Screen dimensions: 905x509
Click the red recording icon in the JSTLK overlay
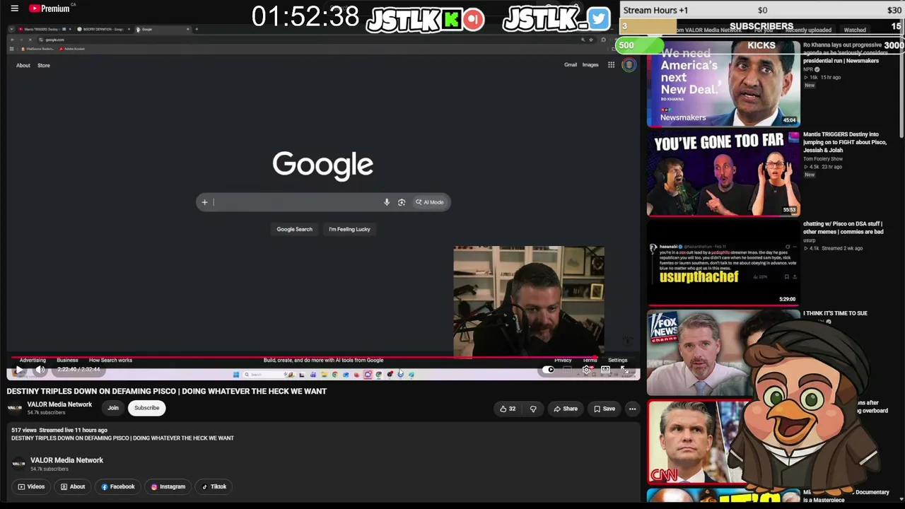click(474, 19)
